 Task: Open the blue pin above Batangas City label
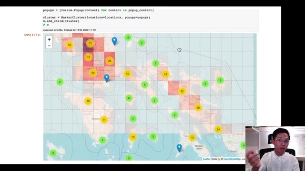click(x=107, y=78)
